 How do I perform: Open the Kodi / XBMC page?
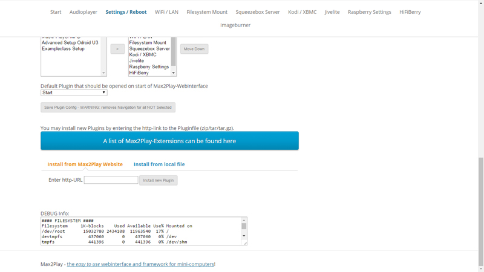point(302,12)
